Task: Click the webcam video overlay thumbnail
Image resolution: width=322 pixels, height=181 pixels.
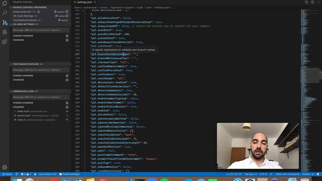Action: [x=258, y=146]
